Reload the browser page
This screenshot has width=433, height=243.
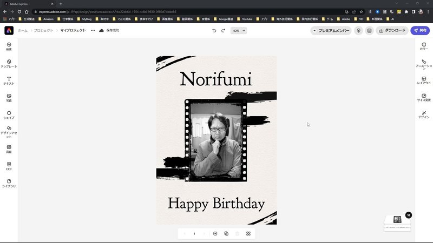[x=19, y=12]
